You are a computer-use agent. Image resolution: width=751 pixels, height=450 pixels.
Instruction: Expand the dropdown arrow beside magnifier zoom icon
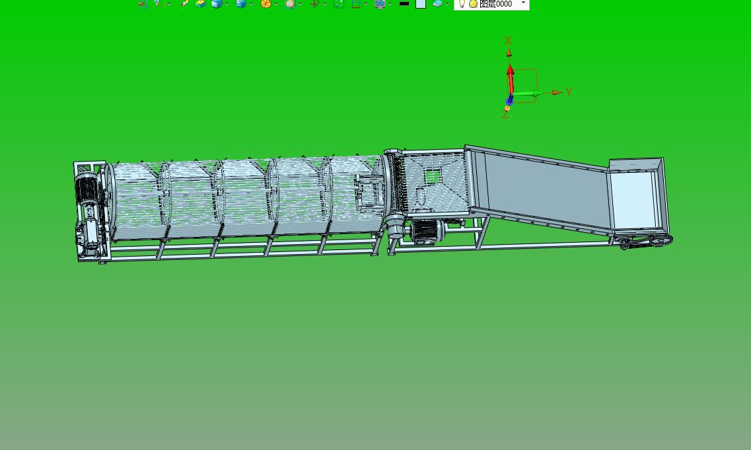tap(301, 5)
